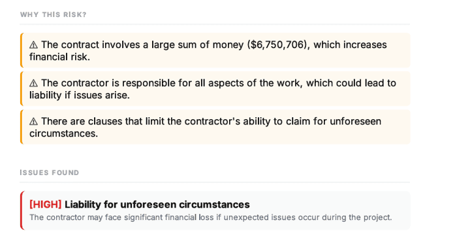Click warning triangle beside unforeseen circumstances clause
The width and height of the screenshot is (457, 248).
(33, 122)
